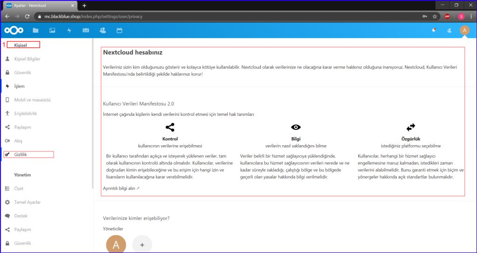Click Kullanıcı Verileri Manifestosu 2.0 heading
Viewport: 477px width, 253px height.
(138, 104)
